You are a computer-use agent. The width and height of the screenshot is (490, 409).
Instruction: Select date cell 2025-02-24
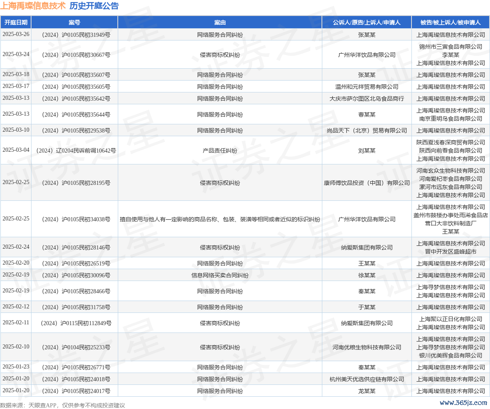pyautogui.click(x=16, y=247)
